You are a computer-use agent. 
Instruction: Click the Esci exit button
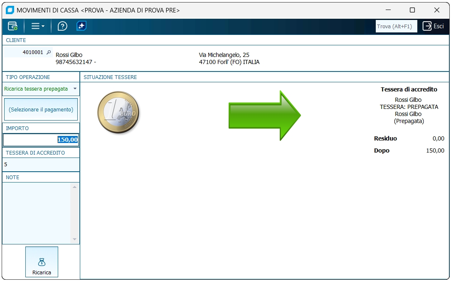(x=433, y=26)
